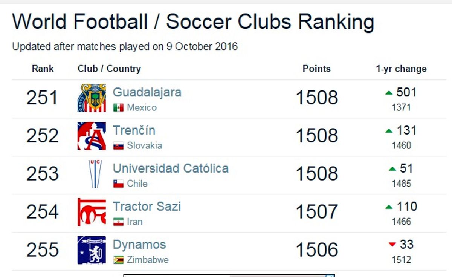Visit the Dynamos club page
Viewport: 452px width, 277px height.
(139, 244)
